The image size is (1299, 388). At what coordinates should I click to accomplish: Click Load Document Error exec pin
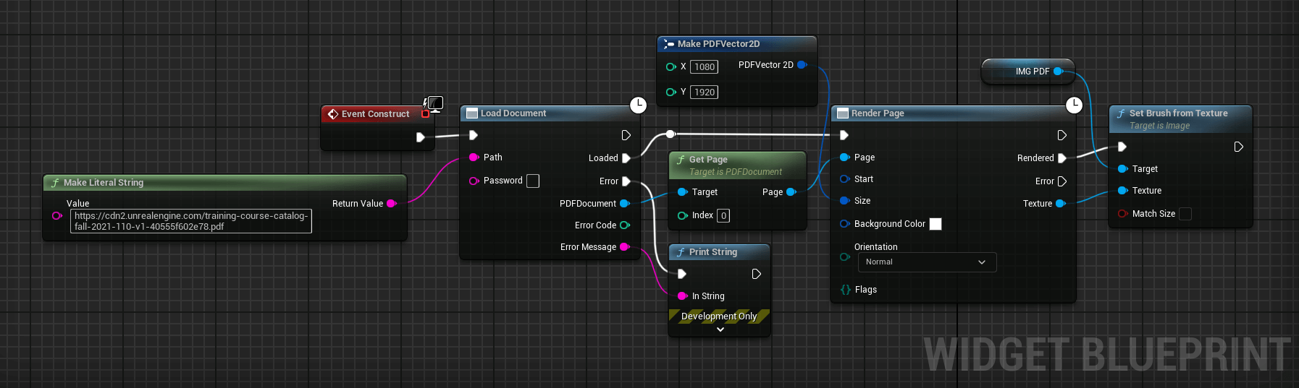(626, 181)
